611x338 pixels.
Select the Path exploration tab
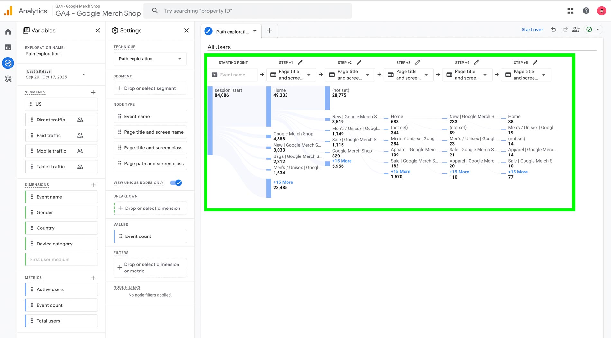pyautogui.click(x=232, y=31)
